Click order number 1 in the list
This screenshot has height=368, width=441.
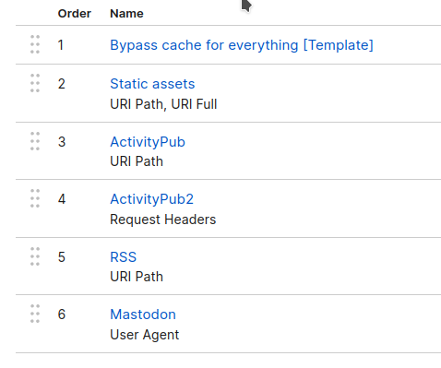pos(61,45)
